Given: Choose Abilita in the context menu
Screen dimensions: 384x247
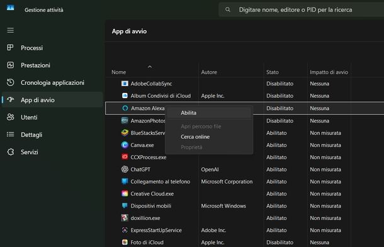Looking at the screenshot, I should pyautogui.click(x=208, y=113).
